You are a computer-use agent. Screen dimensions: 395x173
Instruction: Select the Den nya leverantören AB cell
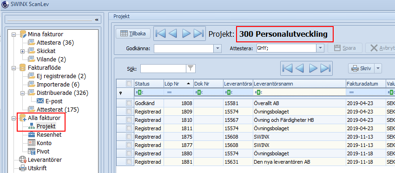(299, 162)
